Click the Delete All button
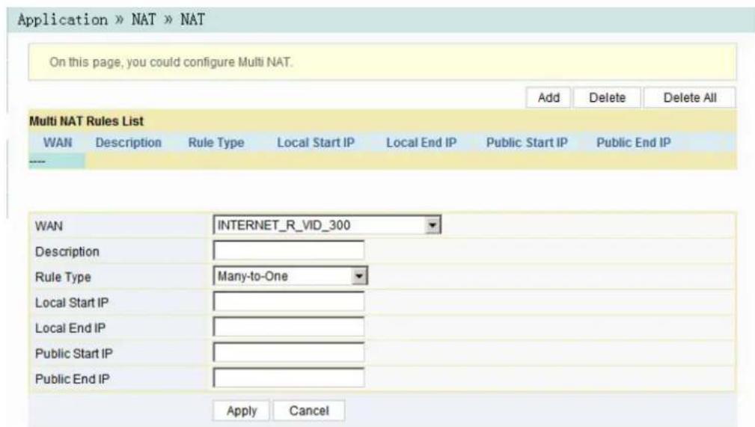Image resolution: width=755 pixels, height=427 pixels. pyautogui.click(x=689, y=98)
